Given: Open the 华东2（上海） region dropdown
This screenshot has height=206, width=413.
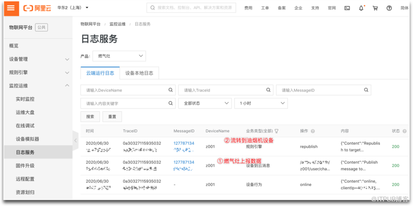Looking at the screenshot, I should 73,8.
